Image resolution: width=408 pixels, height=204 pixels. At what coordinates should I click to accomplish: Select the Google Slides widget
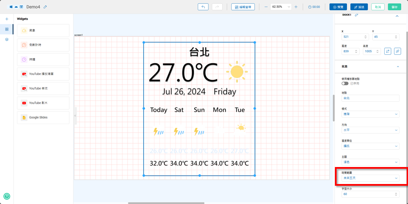click(43, 117)
